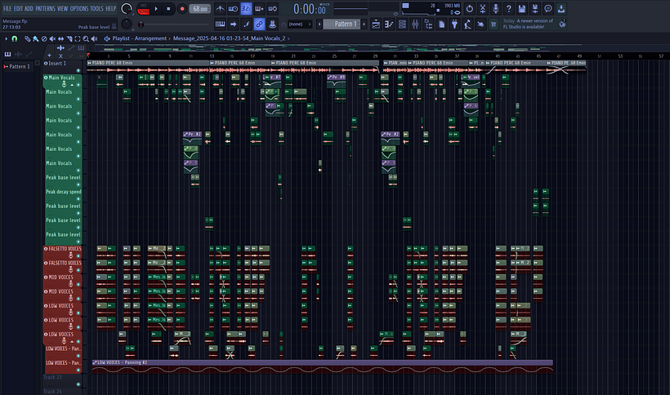Viewport: 670px width, 395px height.
Task: Click the Play button in transport
Action: pos(156,8)
